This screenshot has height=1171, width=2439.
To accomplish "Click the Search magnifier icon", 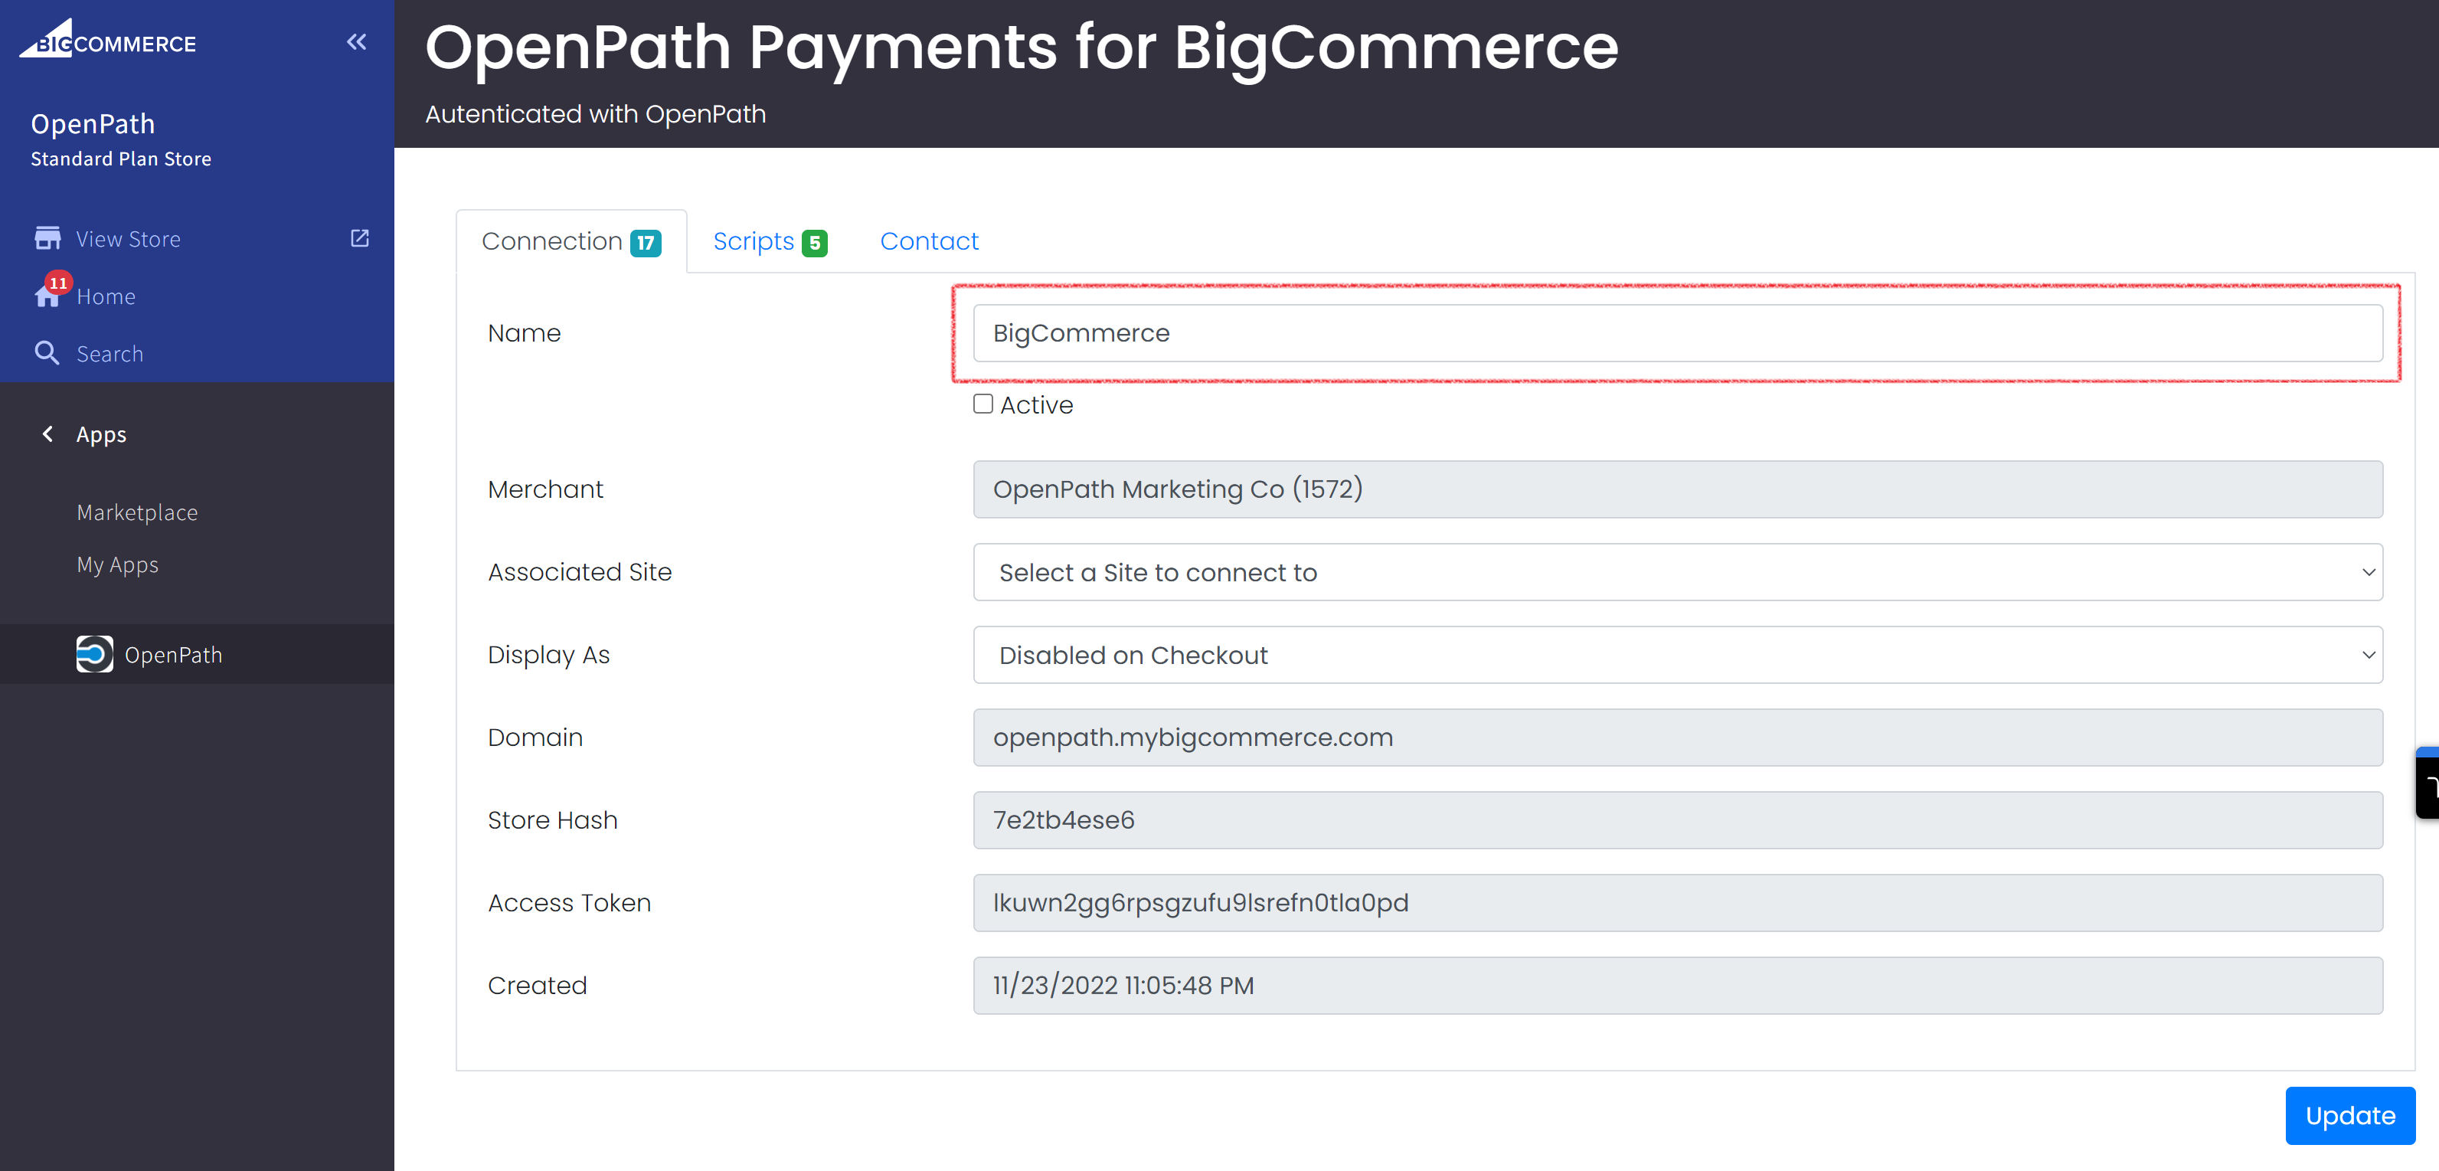I will click(47, 353).
